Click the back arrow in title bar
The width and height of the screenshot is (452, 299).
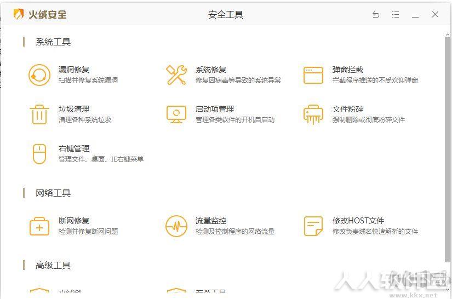pyautogui.click(x=376, y=14)
